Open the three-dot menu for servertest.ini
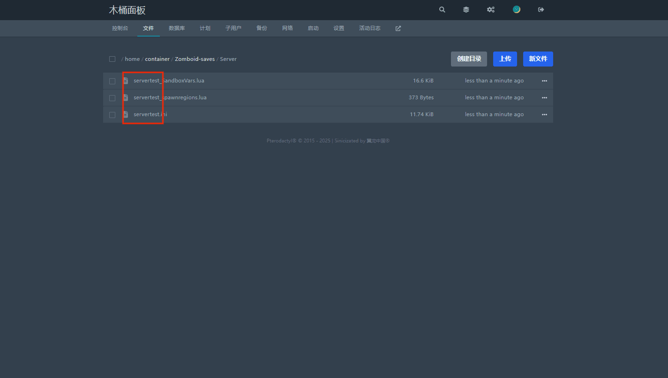 (544, 114)
